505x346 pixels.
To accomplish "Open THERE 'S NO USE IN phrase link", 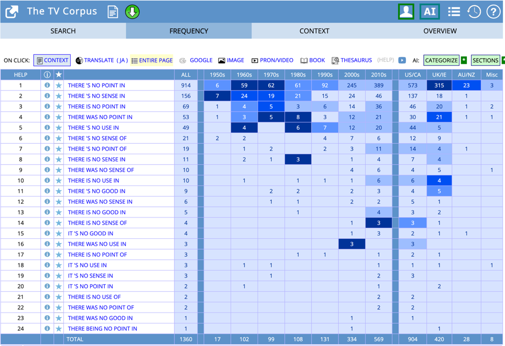I will coord(93,128).
